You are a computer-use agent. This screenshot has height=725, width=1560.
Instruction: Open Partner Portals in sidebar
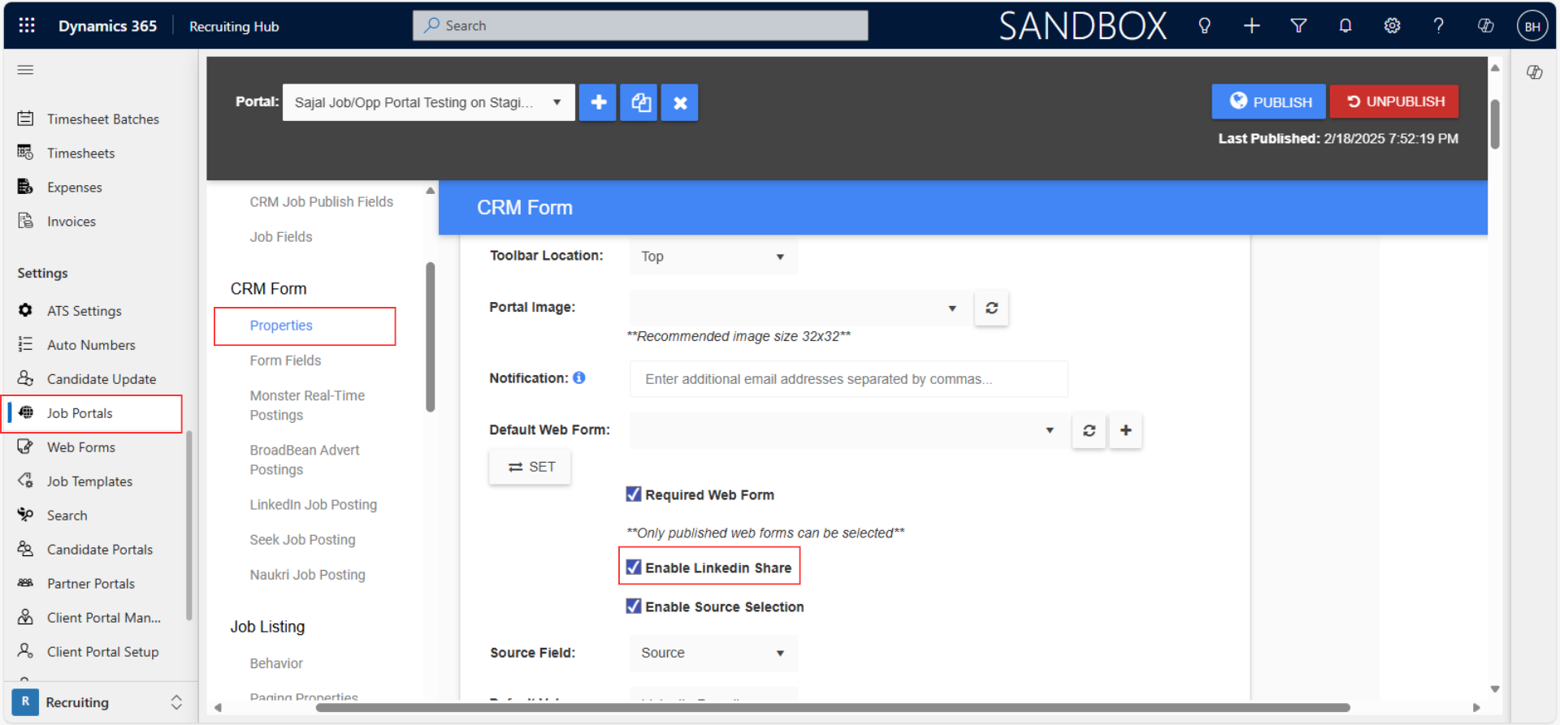point(91,583)
